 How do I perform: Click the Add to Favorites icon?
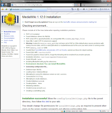click(x=6, y=9)
